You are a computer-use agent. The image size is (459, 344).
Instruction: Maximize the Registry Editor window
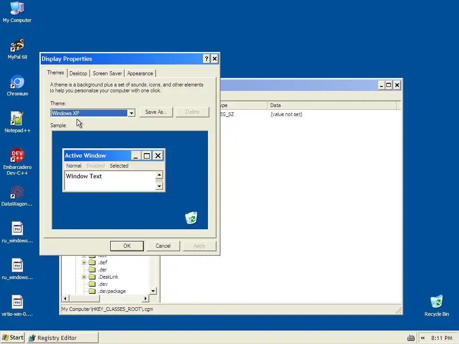(389, 86)
